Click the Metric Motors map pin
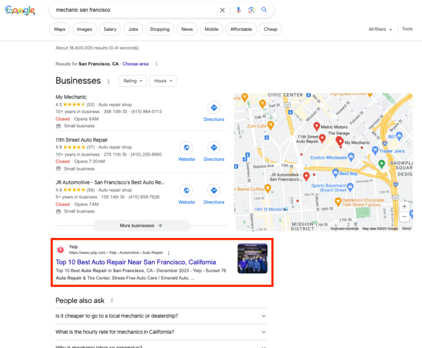Screen dimensions: 422x348 (317, 126)
